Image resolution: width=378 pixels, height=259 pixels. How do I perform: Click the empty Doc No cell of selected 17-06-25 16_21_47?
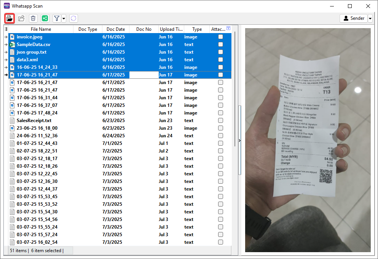point(144,75)
